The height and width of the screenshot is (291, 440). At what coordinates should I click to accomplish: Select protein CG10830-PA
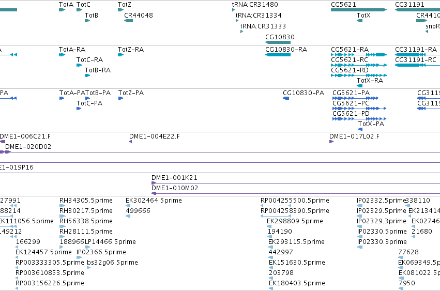(304, 93)
